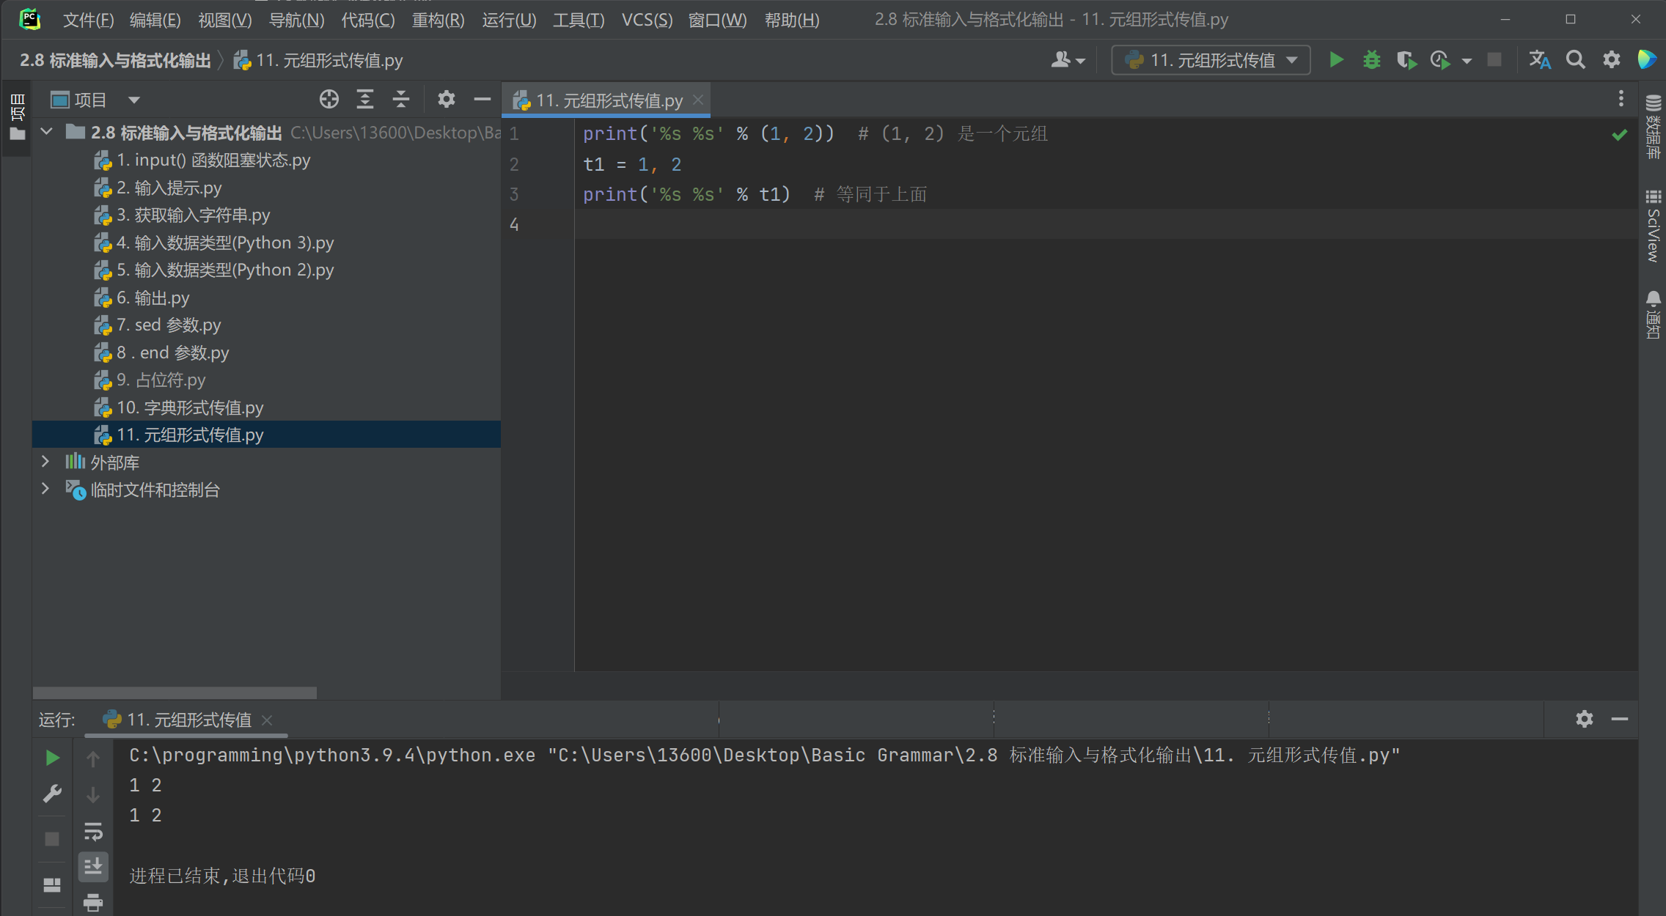Open IDE settings gear in top toolbar
Screen dimensions: 1666x916
pos(1611,59)
